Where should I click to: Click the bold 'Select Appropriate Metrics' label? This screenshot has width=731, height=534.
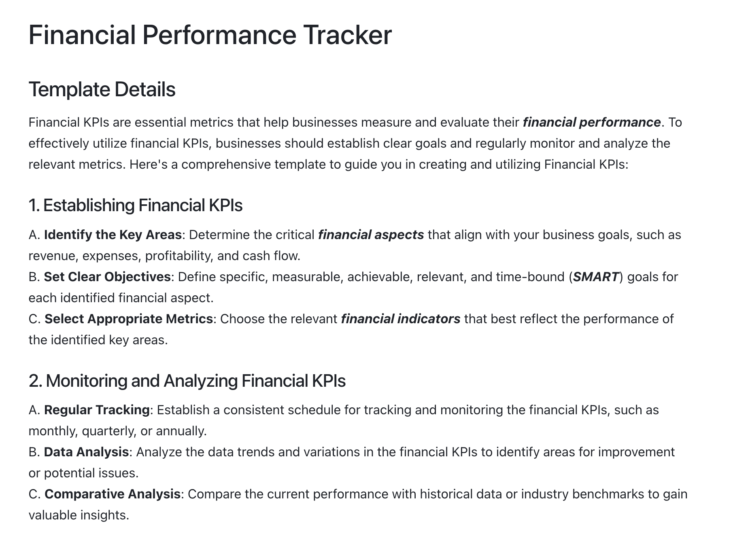click(x=129, y=319)
